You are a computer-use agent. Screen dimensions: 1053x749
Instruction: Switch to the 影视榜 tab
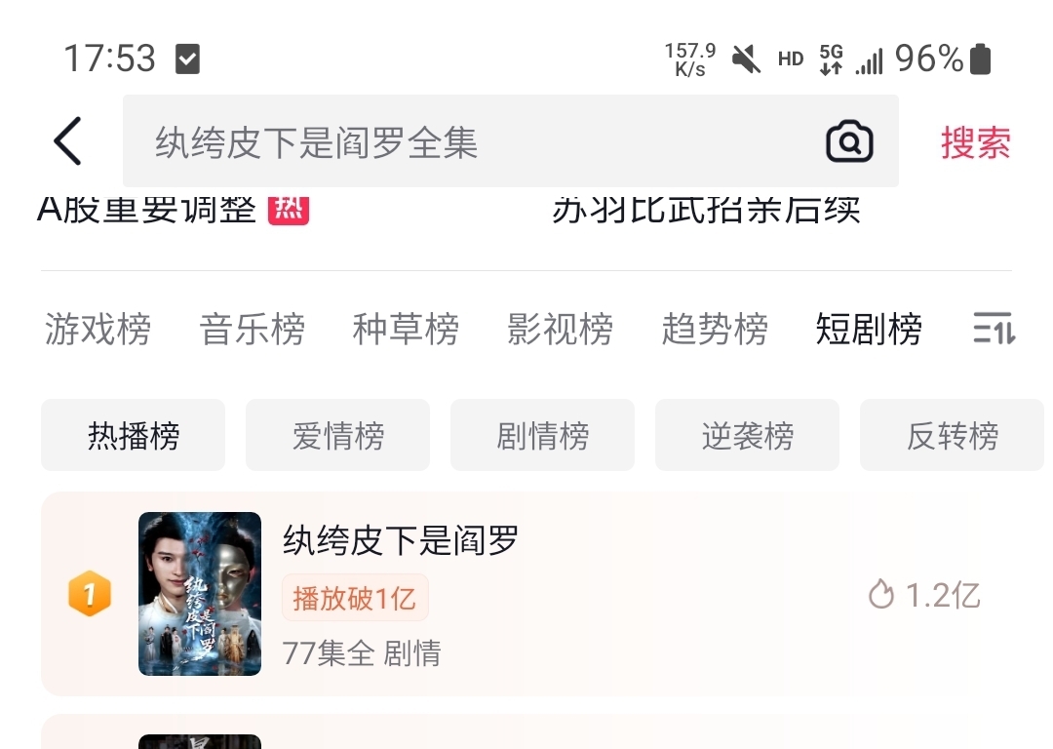coord(560,329)
